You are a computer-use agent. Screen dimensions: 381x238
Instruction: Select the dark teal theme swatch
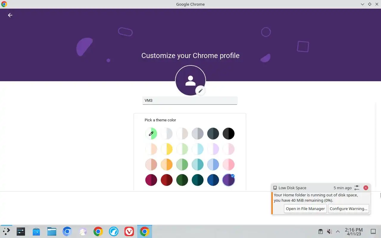[x=198, y=180]
